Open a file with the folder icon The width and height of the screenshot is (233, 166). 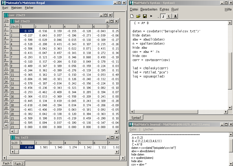(138, 16)
